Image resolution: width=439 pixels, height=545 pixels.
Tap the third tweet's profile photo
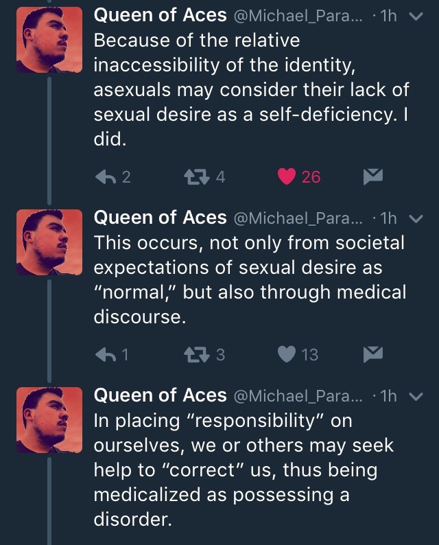48,417
